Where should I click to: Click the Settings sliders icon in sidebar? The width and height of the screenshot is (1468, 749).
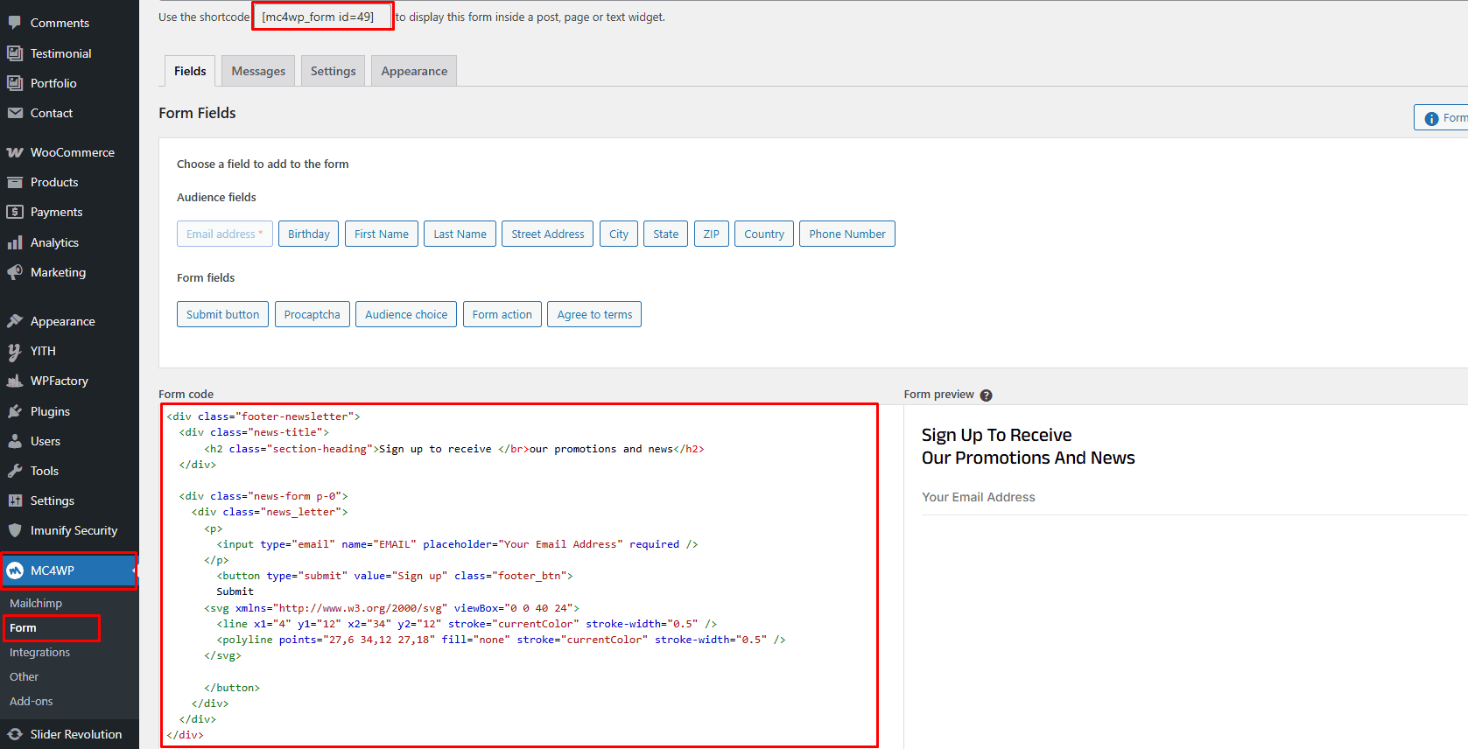point(15,500)
